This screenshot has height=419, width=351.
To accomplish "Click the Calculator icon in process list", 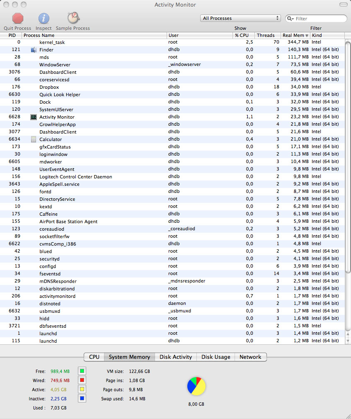I will coord(34,139).
